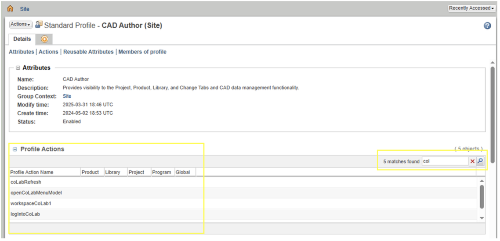Add a new tab with orange plus icon
Image resolution: width=500 pixels, height=241 pixels.
(44, 39)
